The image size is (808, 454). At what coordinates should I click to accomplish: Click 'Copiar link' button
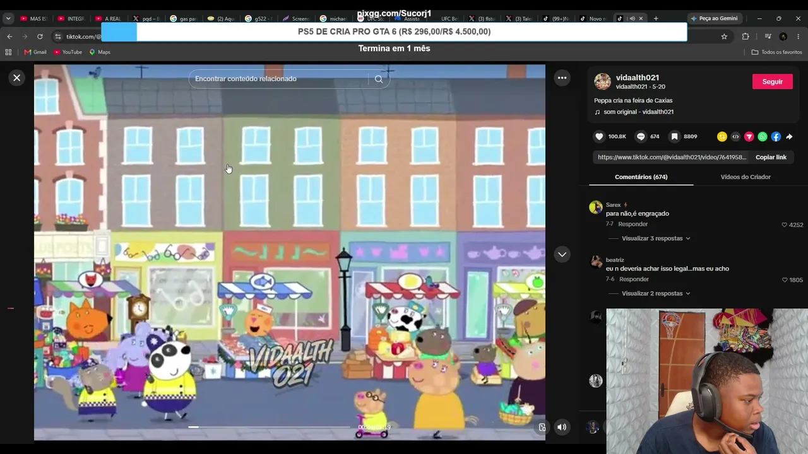click(x=771, y=157)
